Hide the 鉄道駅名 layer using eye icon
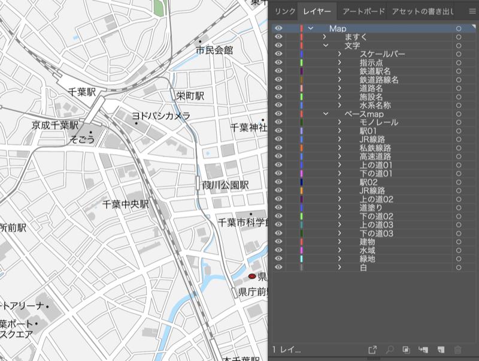 tap(278, 71)
